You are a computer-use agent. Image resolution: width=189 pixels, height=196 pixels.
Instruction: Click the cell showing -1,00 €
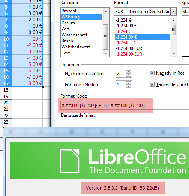[x=27, y=39]
